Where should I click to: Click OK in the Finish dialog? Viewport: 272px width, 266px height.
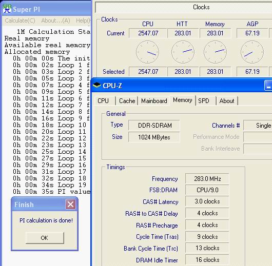(x=45, y=238)
